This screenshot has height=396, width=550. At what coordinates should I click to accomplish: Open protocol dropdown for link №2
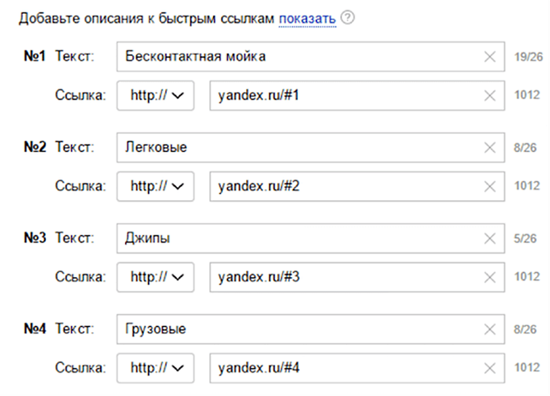(156, 186)
